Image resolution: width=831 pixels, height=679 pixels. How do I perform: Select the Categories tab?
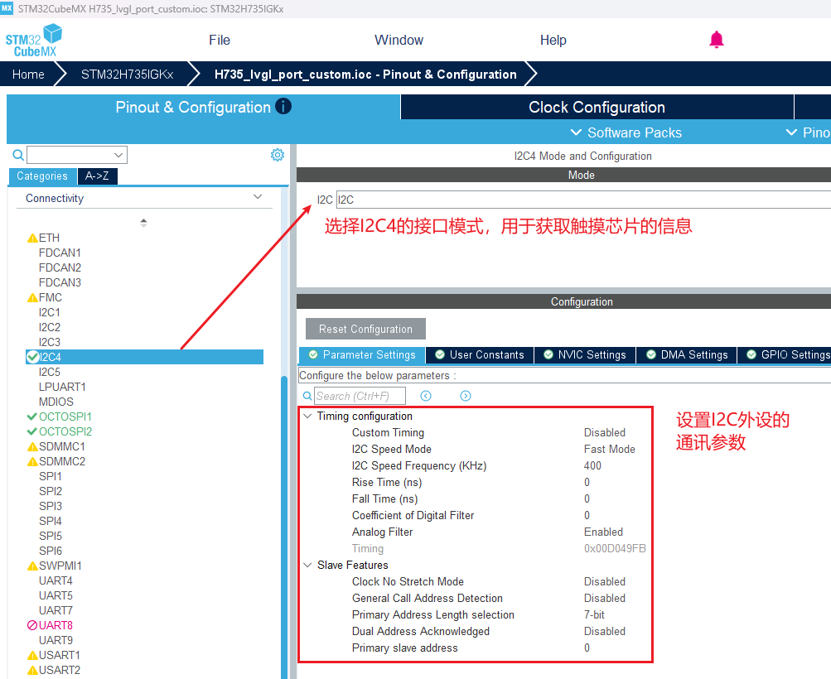pos(42,176)
